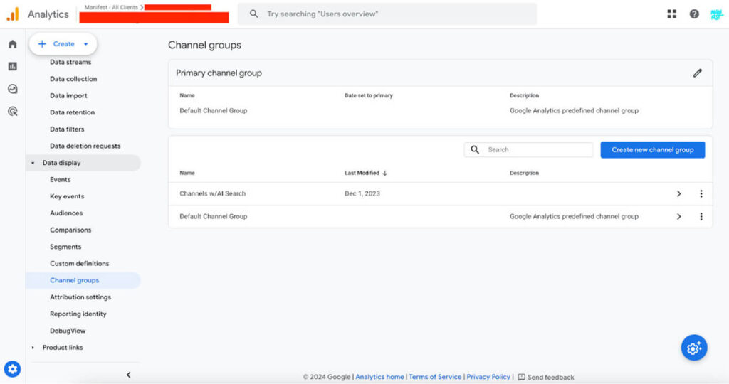Sort by Last Modified column header
The height and width of the screenshot is (384, 729).
[362, 174]
